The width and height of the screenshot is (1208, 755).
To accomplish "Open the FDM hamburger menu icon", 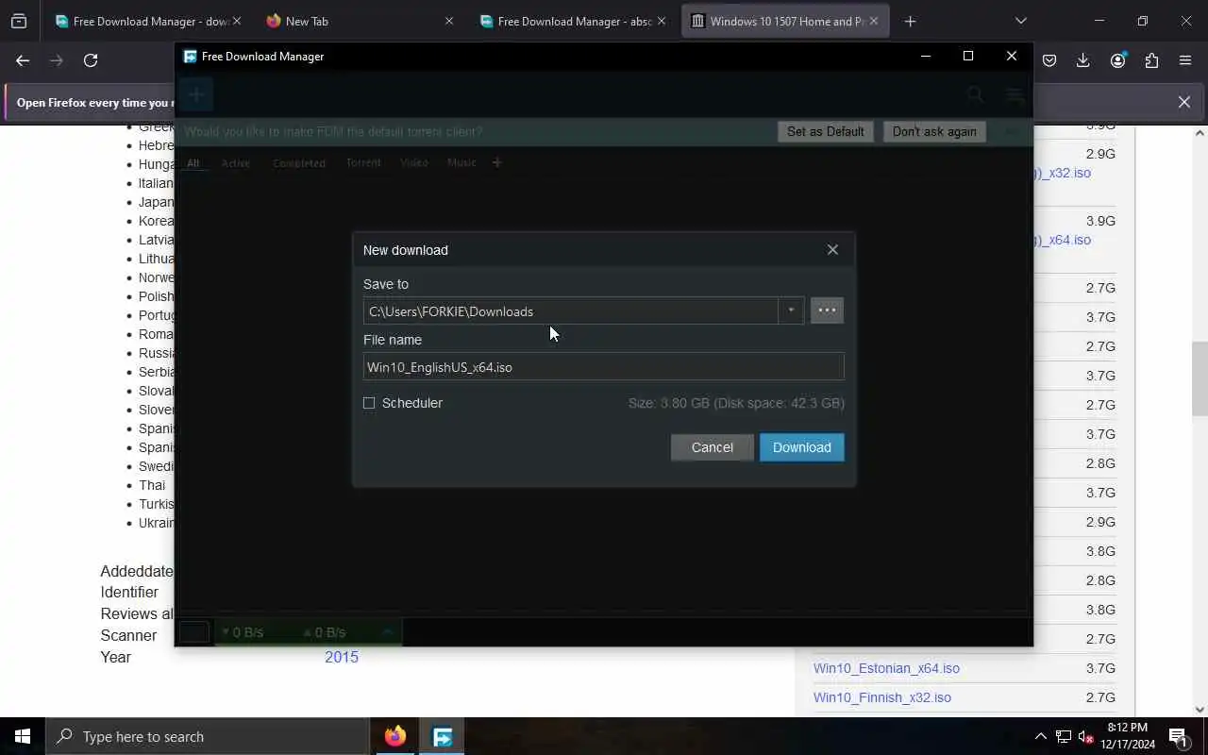I will [1015, 94].
